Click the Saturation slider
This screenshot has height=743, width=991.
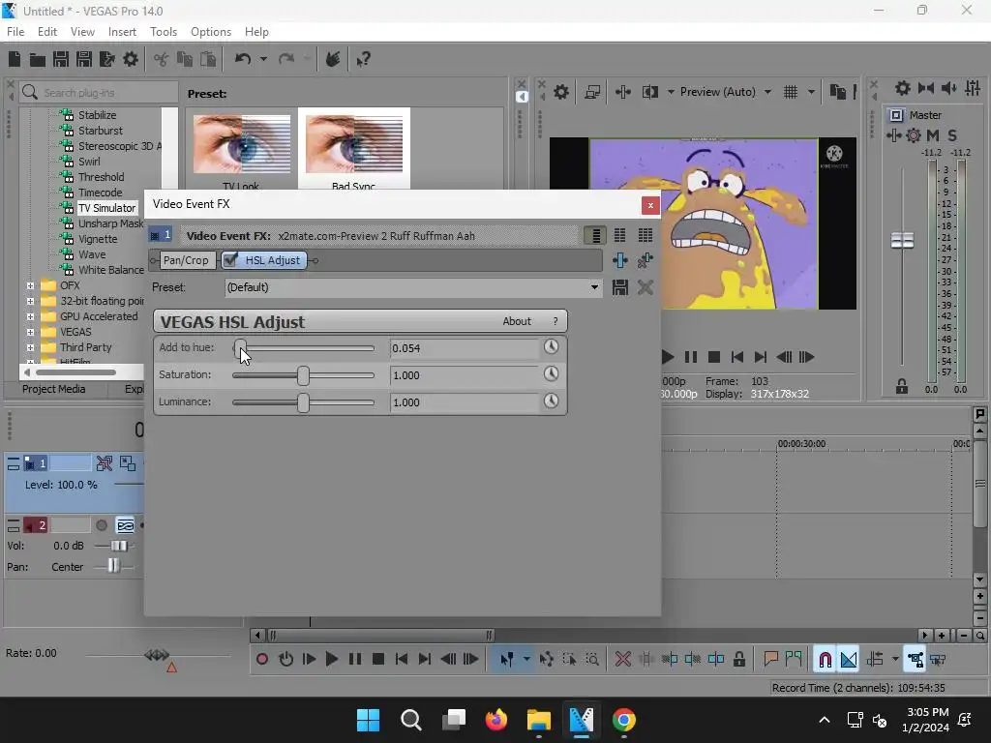click(303, 374)
